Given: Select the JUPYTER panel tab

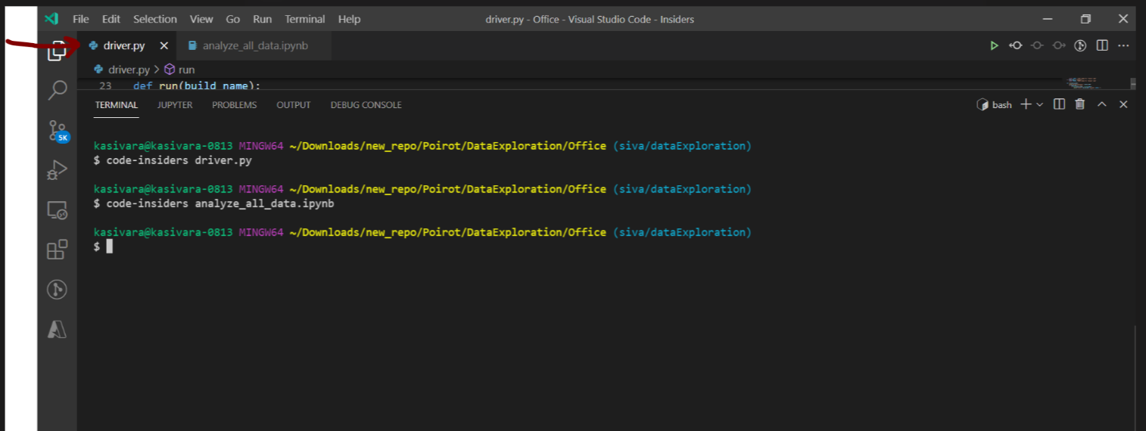Looking at the screenshot, I should pyautogui.click(x=175, y=105).
